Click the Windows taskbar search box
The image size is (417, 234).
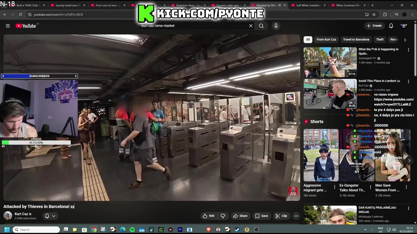click(x=36, y=229)
